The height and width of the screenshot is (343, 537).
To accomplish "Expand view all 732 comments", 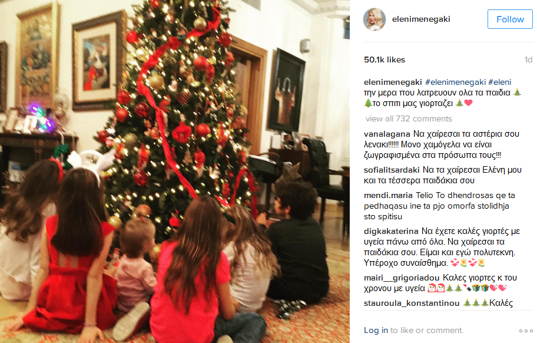I will pyautogui.click(x=409, y=118).
